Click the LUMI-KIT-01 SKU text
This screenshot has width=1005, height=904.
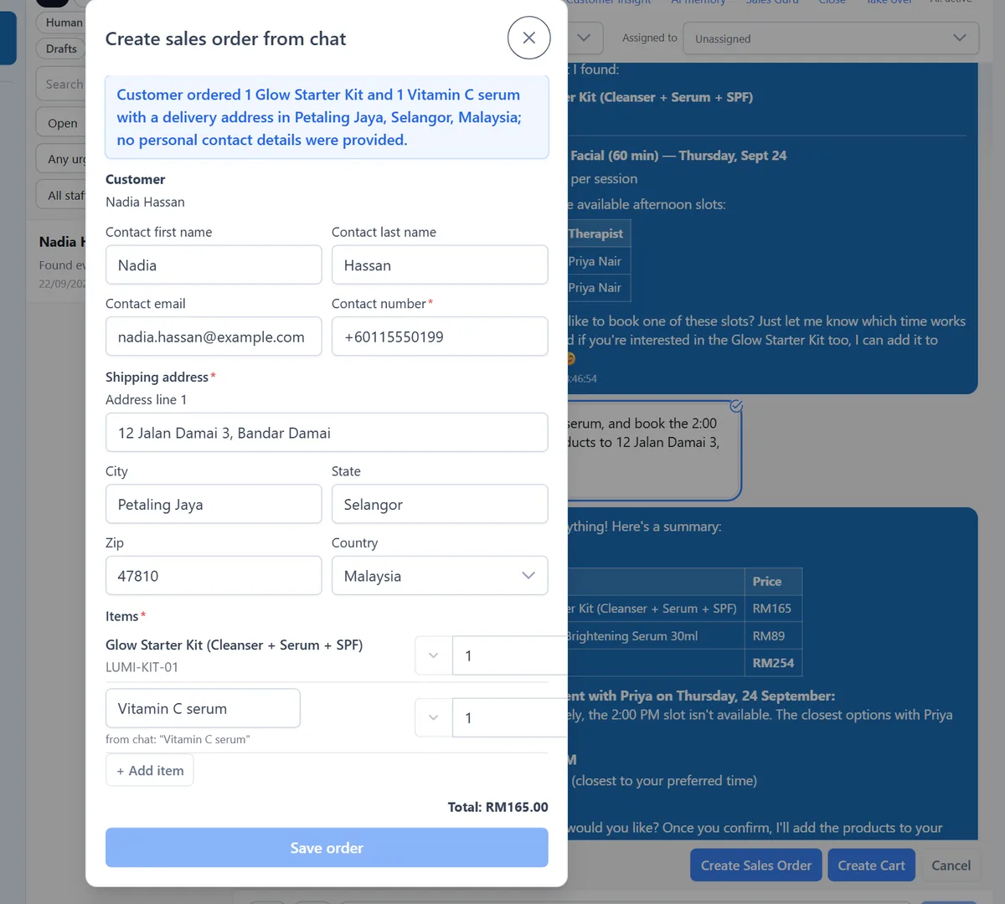pos(142,667)
